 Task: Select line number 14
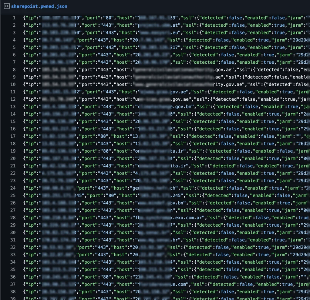click(13, 114)
